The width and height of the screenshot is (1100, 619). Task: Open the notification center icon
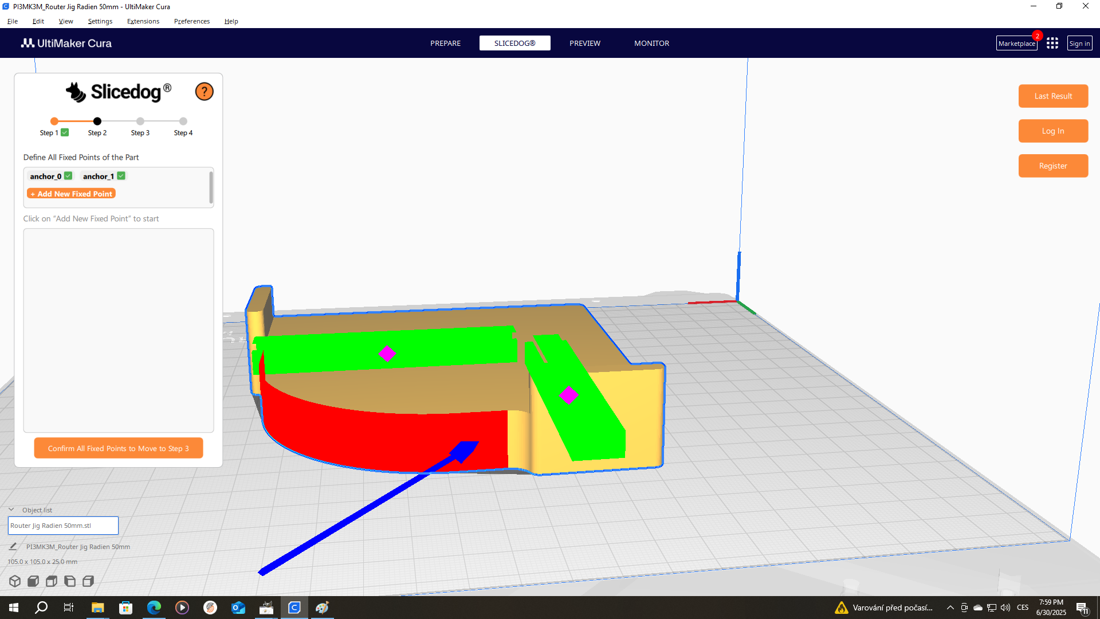1082,608
